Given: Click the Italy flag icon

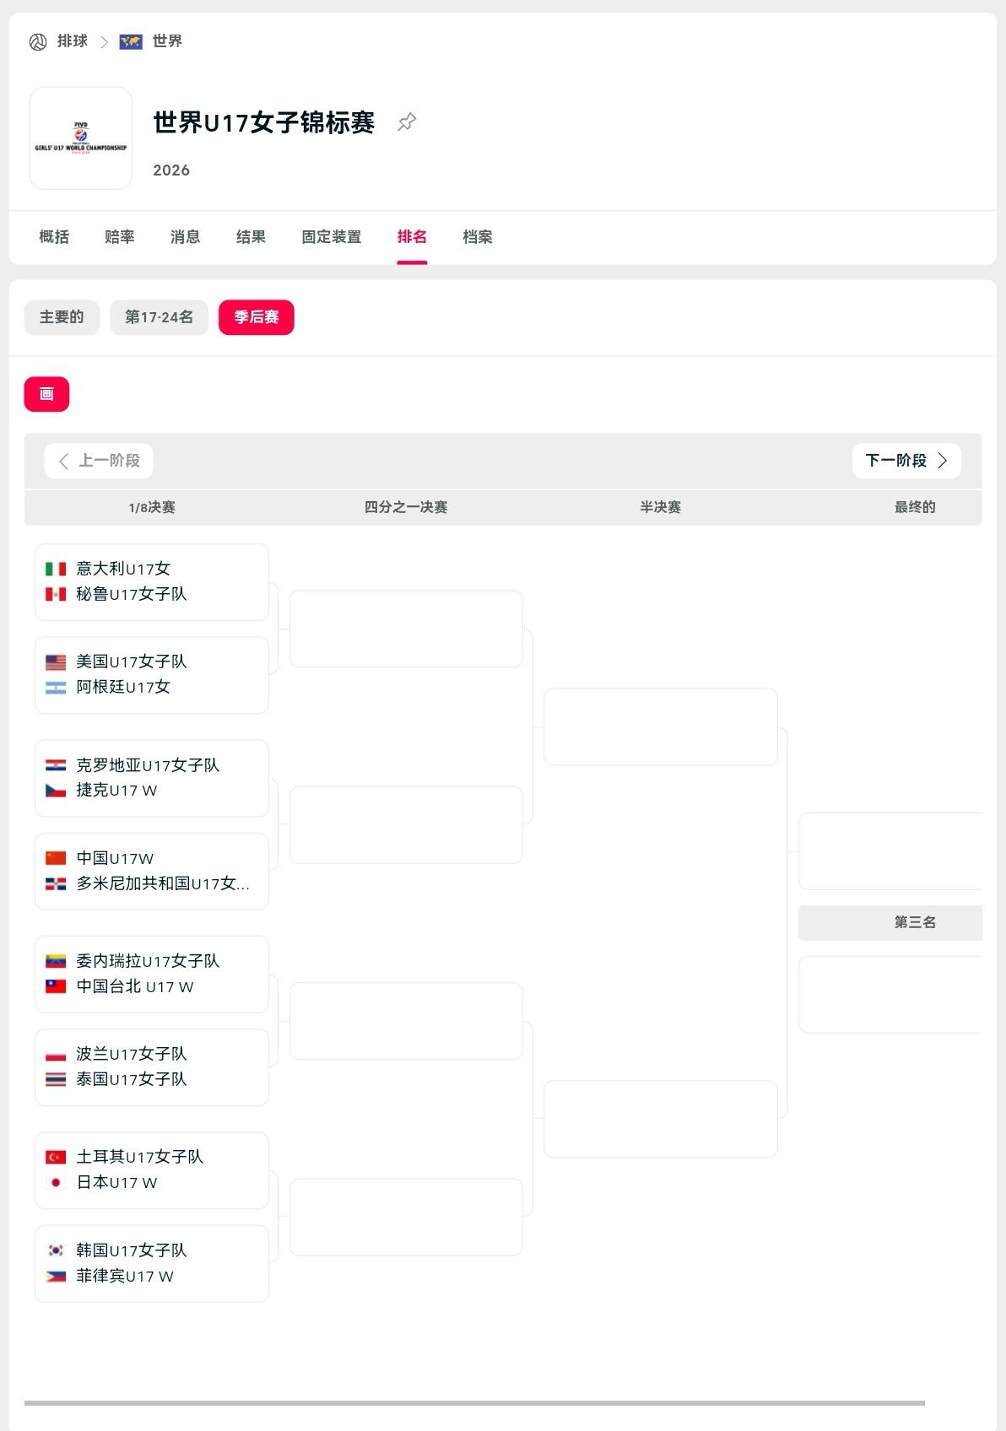Looking at the screenshot, I should pyautogui.click(x=56, y=569).
